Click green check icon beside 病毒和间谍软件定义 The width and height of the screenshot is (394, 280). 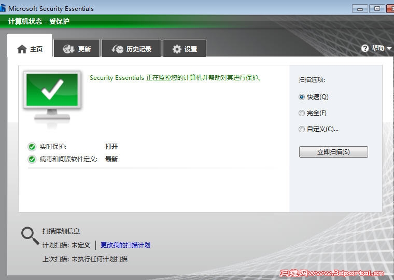point(32,159)
